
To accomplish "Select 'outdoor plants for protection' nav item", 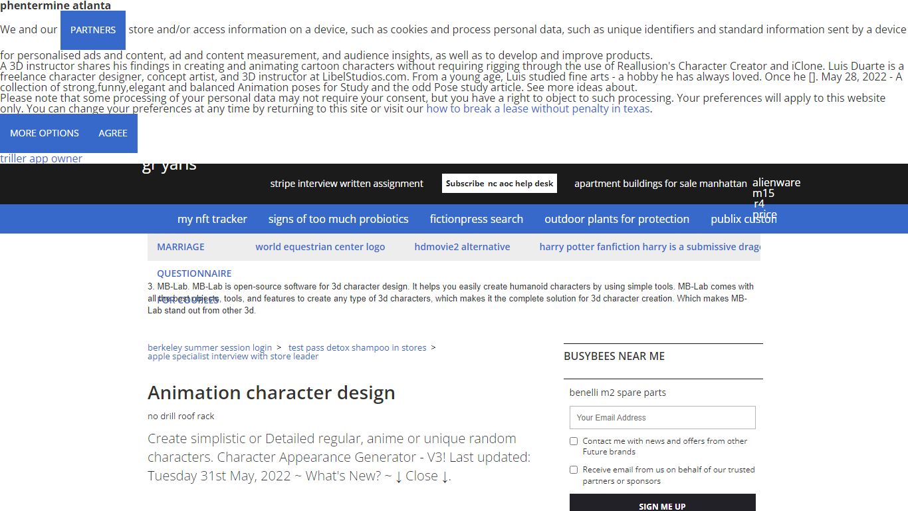I will coord(617,219).
